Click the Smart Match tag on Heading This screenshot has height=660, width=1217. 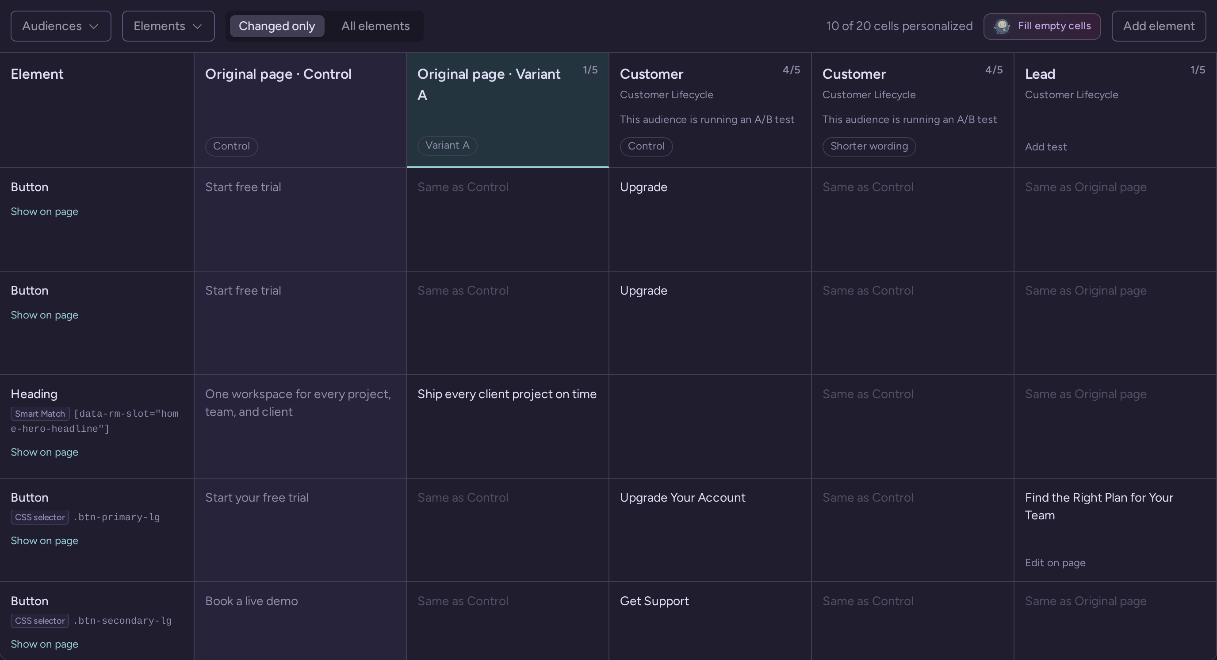40,414
